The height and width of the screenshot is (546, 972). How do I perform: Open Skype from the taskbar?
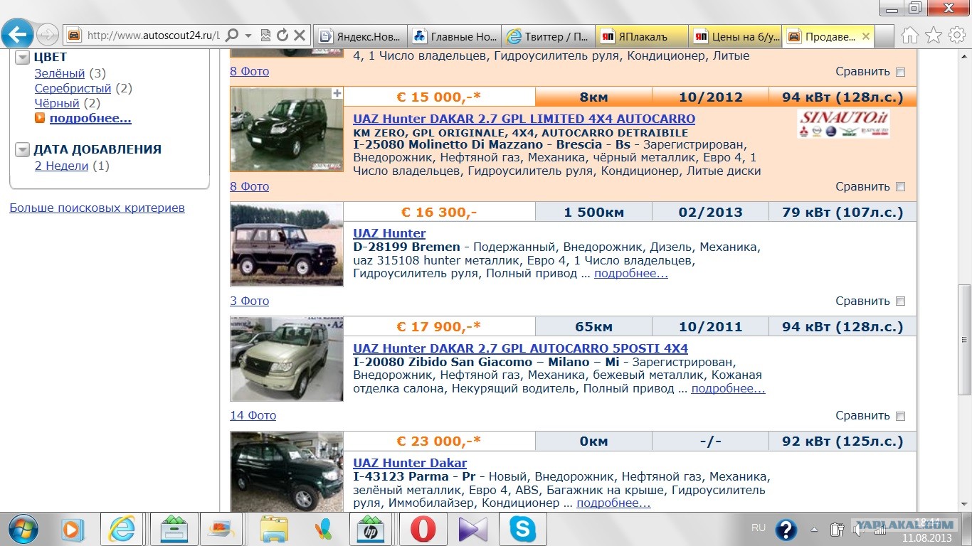[x=523, y=529]
